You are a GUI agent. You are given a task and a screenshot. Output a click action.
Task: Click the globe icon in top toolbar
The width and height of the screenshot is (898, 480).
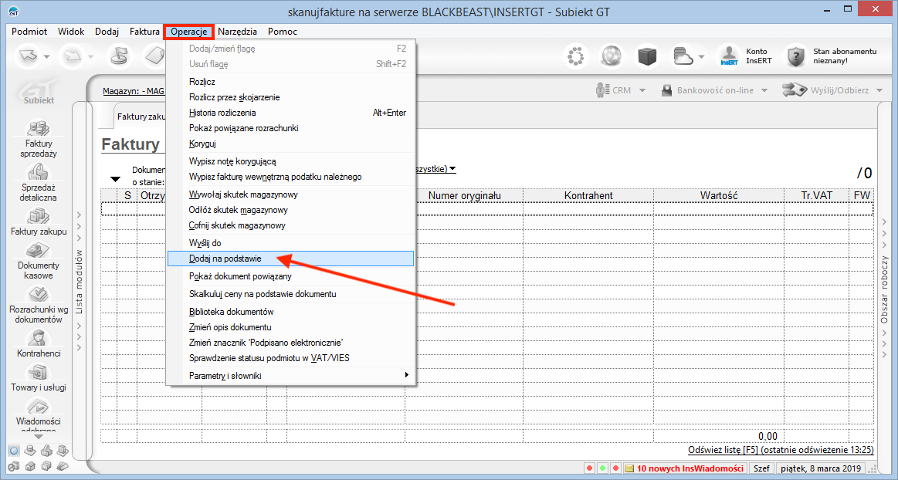612,56
